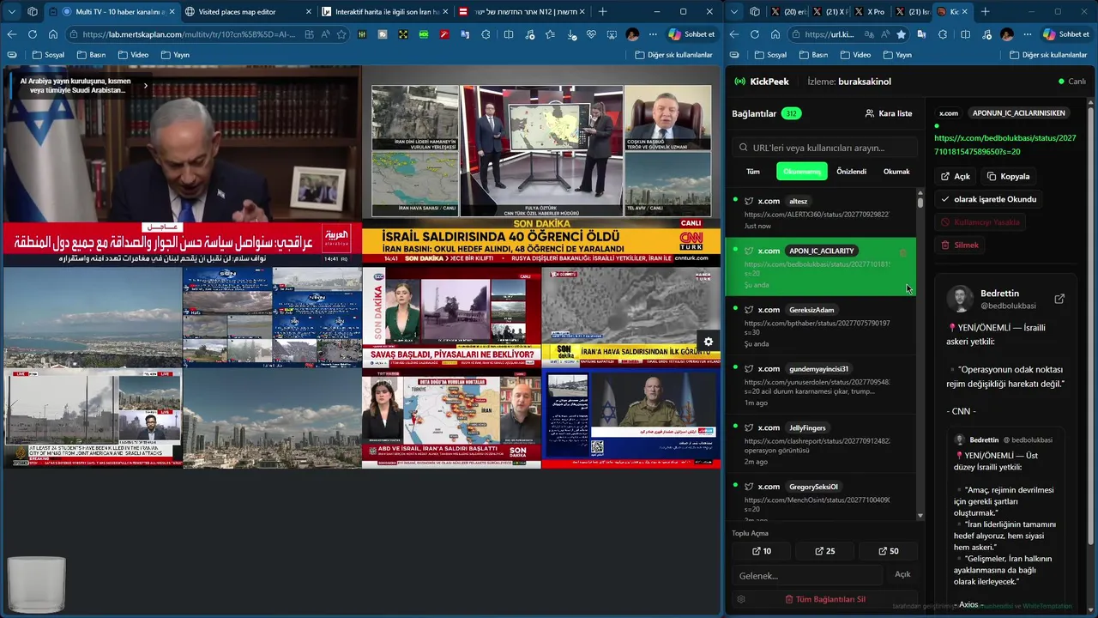The height and width of the screenshot is (618, 1098).
Task: Go to Home in left browser
Action: (x=53, y=34)
